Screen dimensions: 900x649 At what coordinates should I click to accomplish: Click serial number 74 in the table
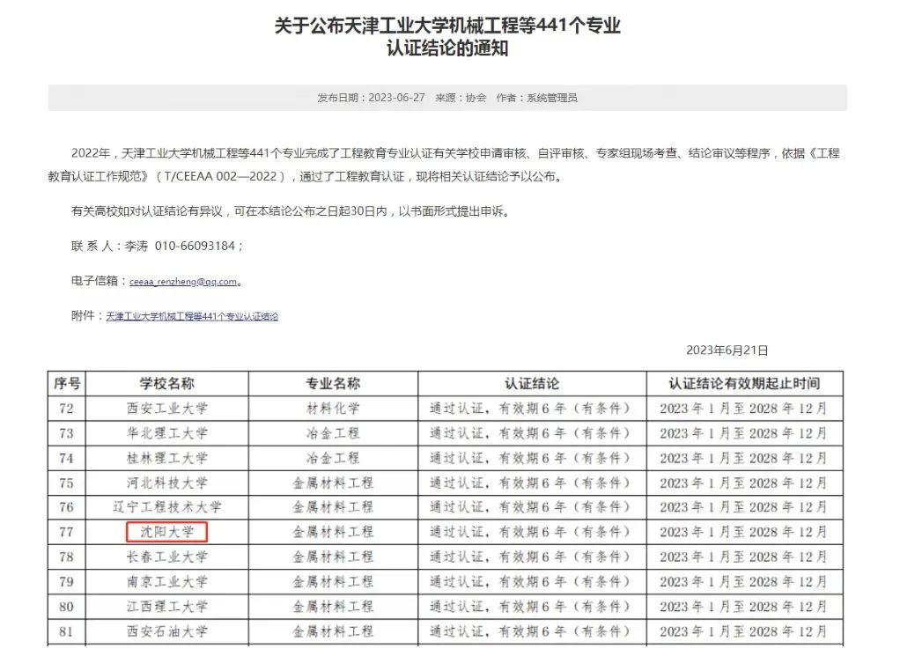coord(67,458)
